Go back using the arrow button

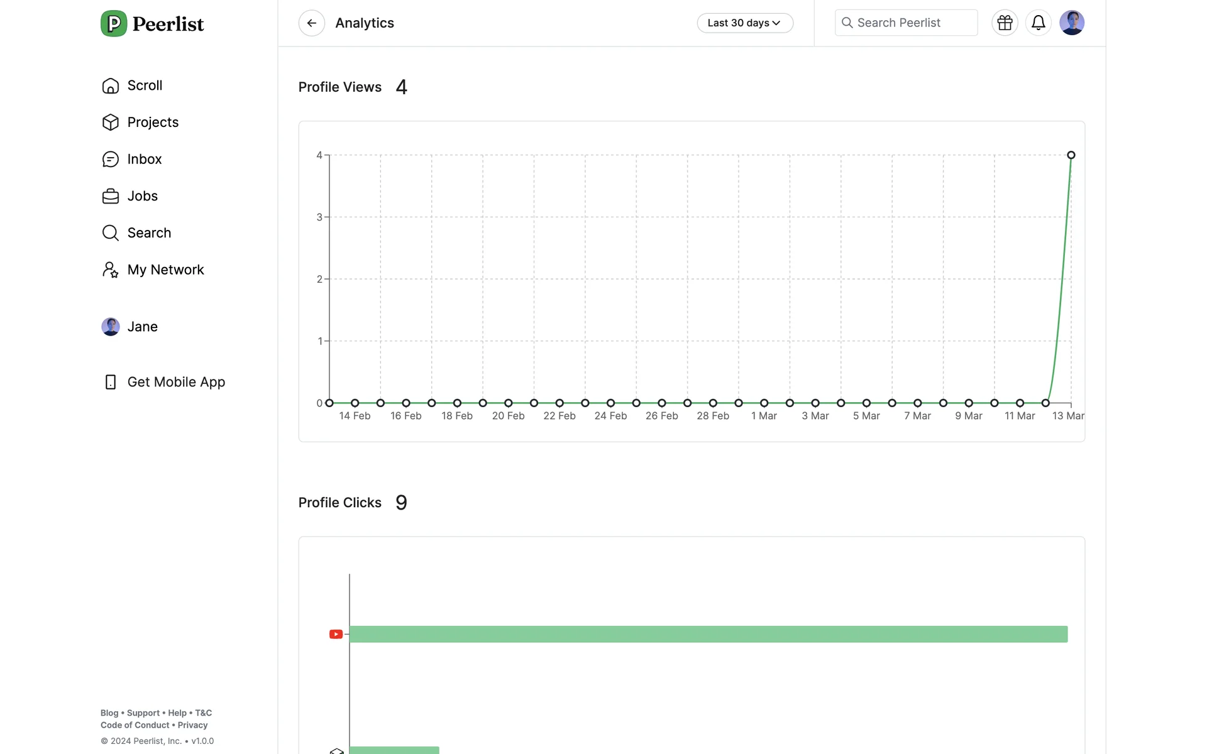(x=311, y=23)
